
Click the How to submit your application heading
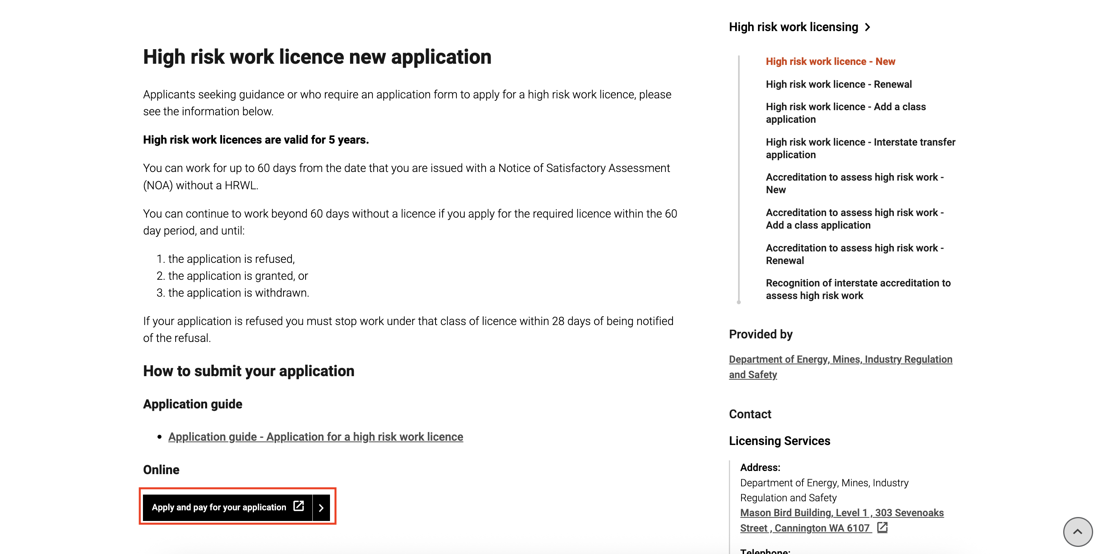click(x=248, y=371)
